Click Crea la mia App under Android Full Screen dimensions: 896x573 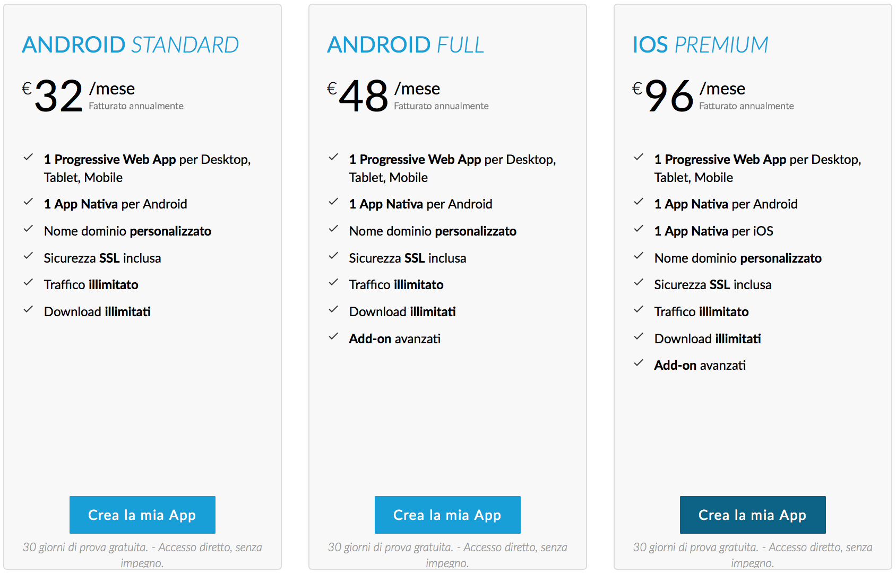click(447, 515)
